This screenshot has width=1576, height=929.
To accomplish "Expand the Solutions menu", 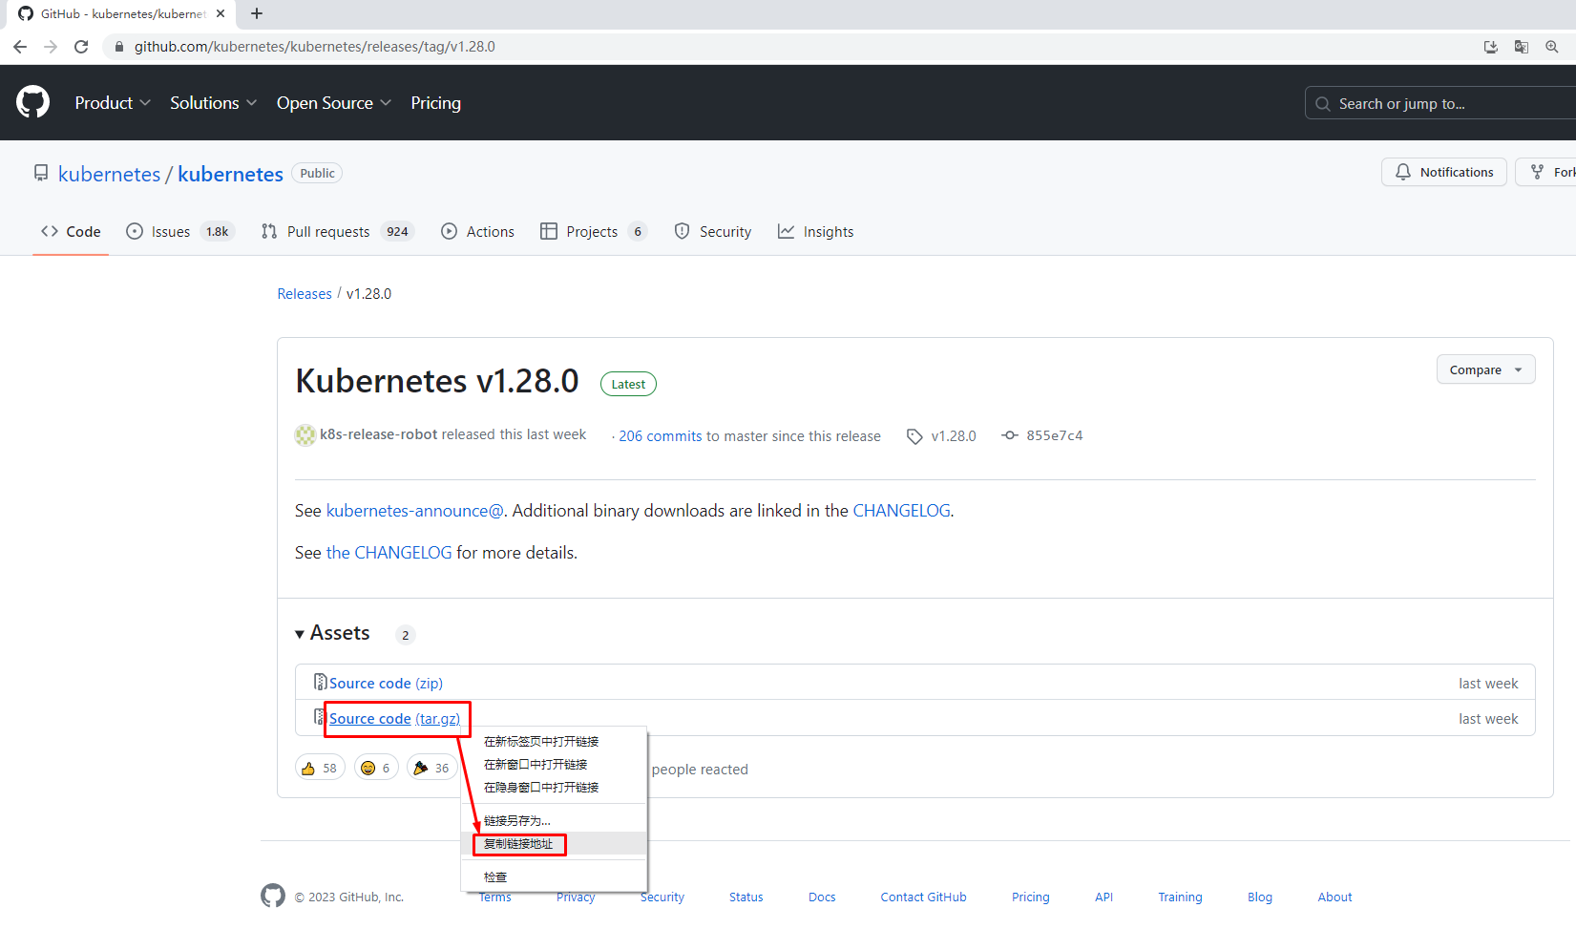I will click(213, 103).
